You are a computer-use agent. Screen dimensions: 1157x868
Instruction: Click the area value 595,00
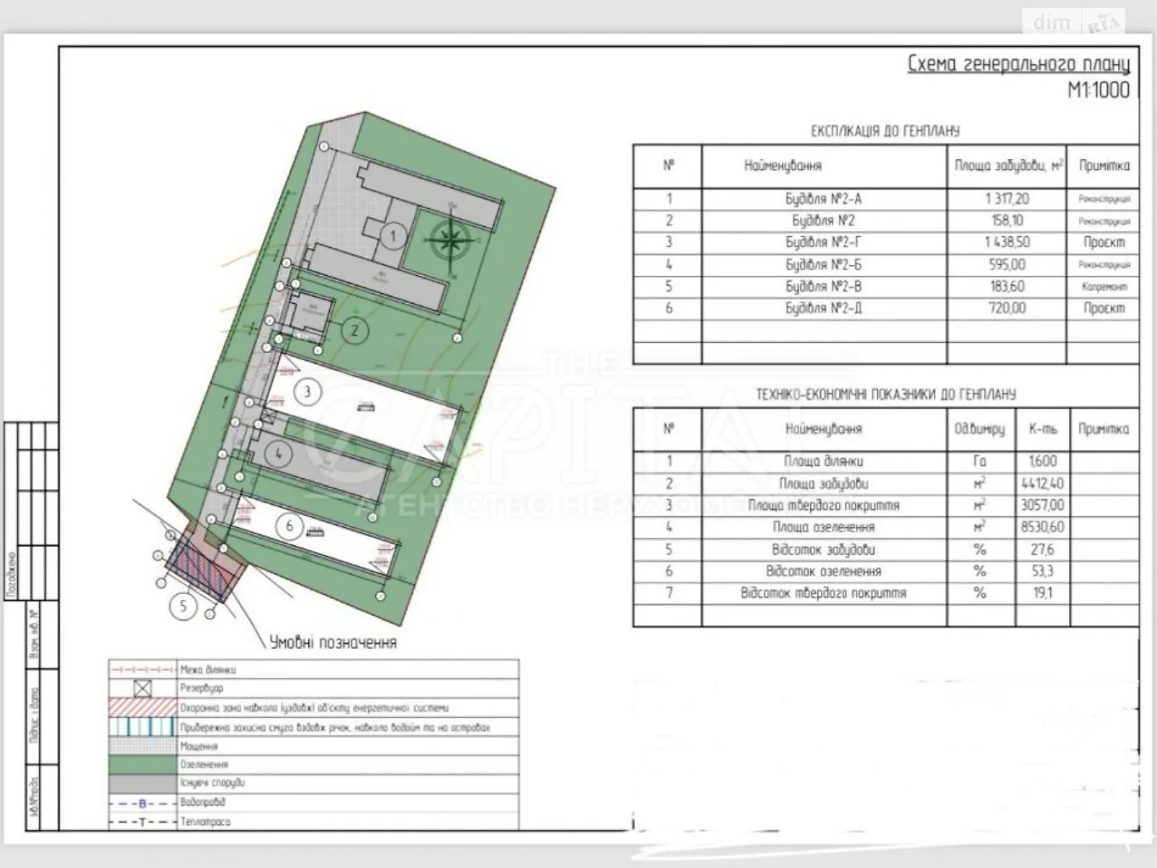[1007, 265]
